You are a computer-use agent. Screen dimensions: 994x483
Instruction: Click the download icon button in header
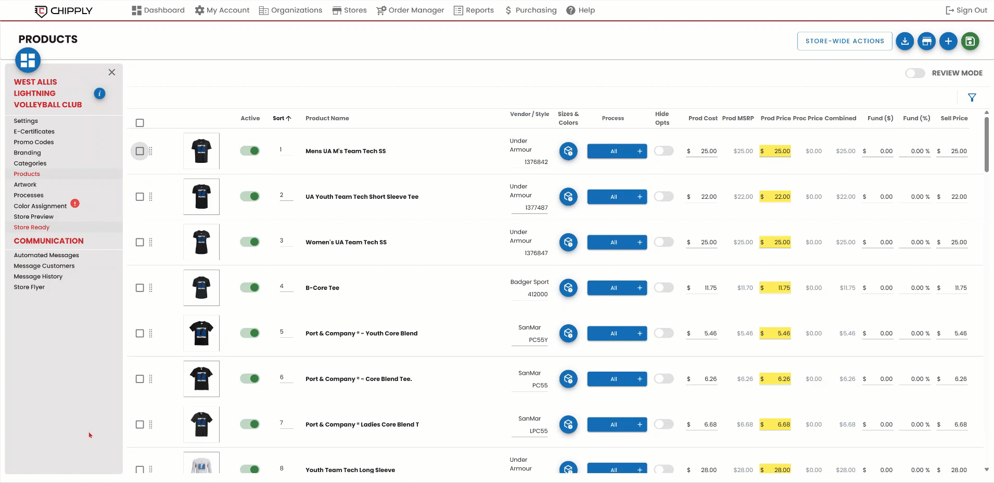point(905,41)
